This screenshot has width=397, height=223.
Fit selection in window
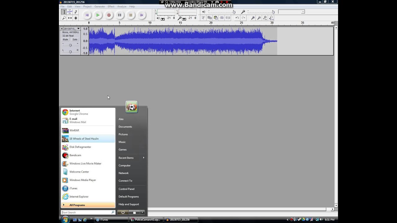point(265,18)
